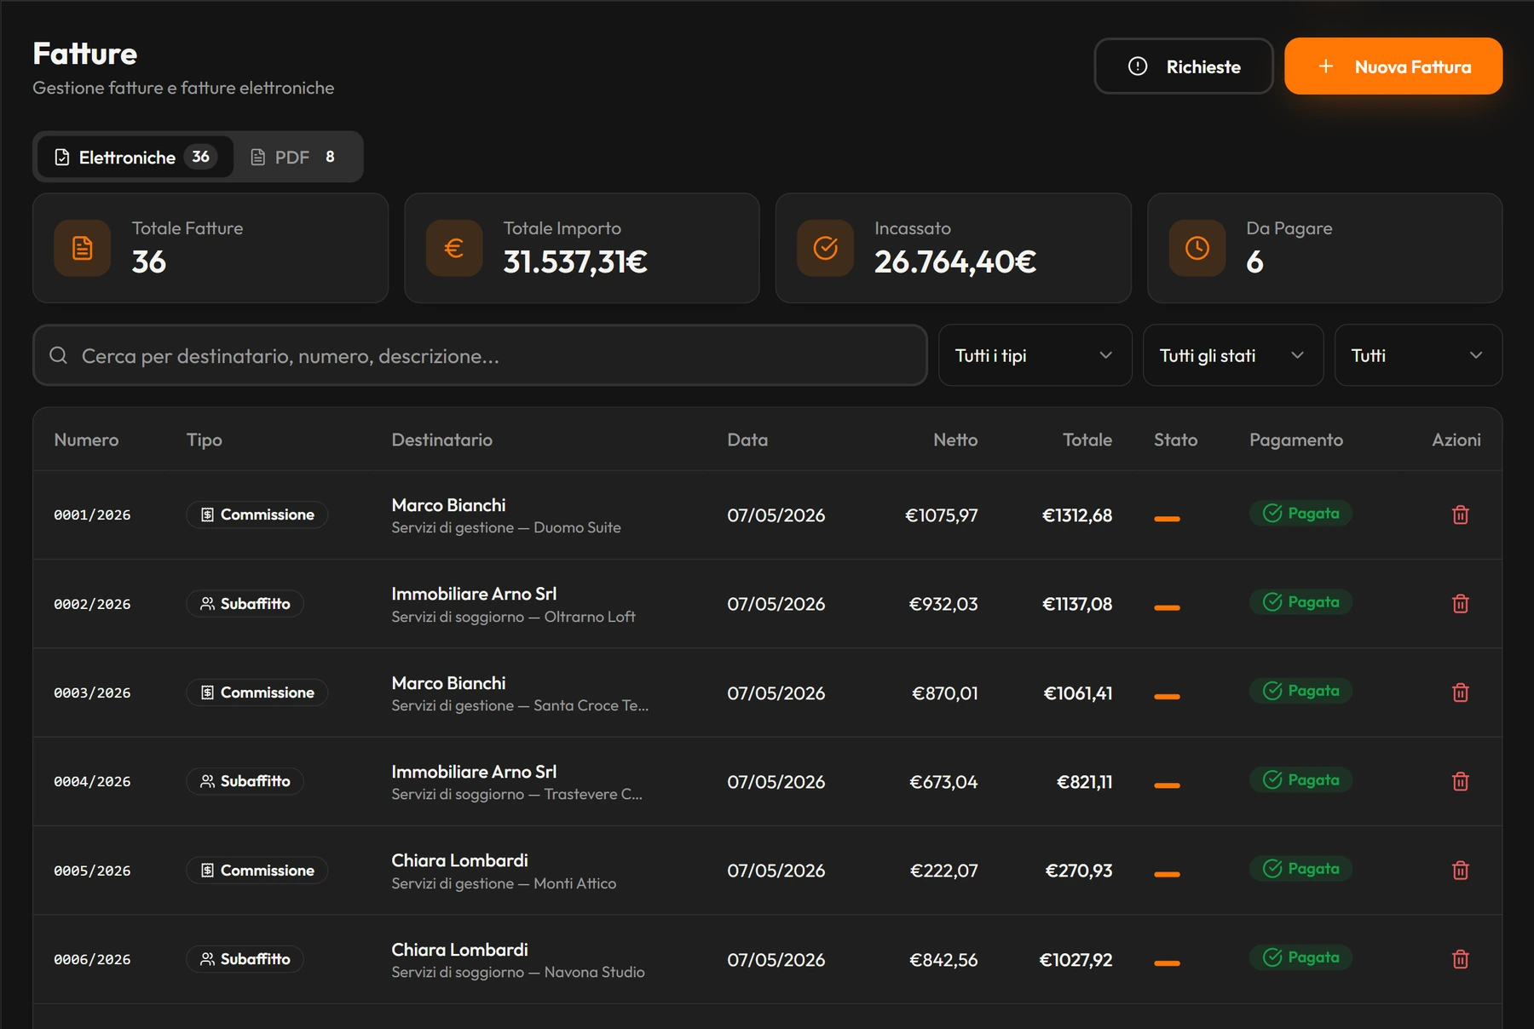Open the Richieste button
Viewport: 1534px width, 1029px height.
1184,66
